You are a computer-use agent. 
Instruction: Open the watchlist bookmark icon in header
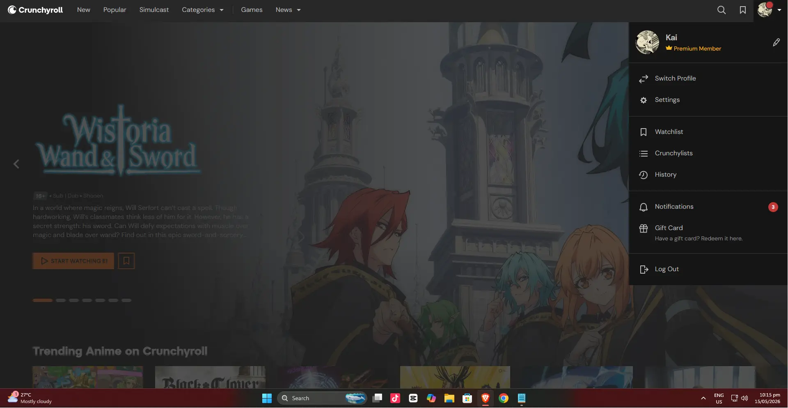[x=743, y=10]
